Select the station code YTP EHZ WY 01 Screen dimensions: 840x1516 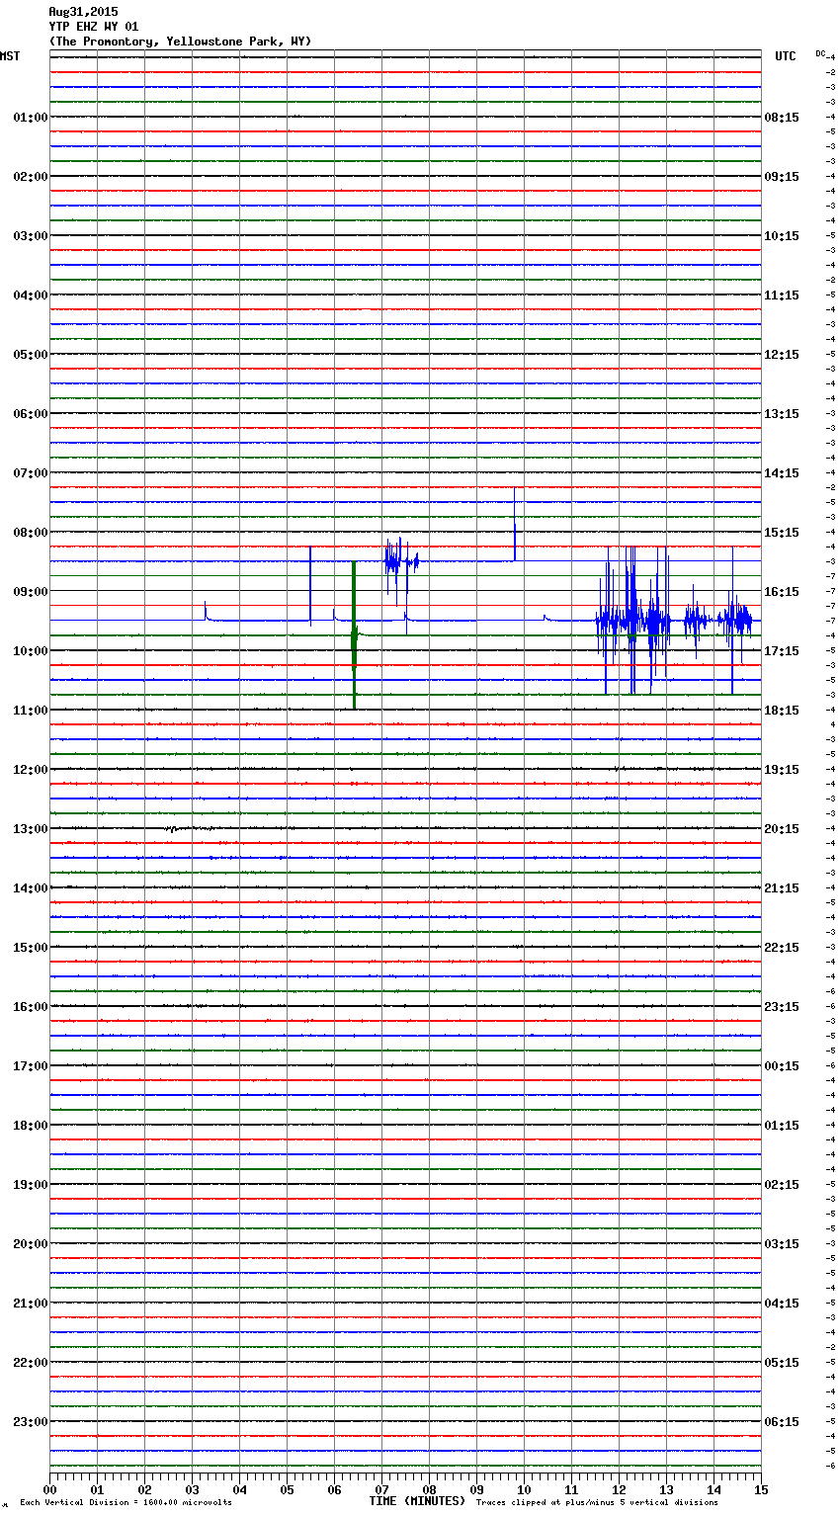pyautogui.click(x=94, y=27)
